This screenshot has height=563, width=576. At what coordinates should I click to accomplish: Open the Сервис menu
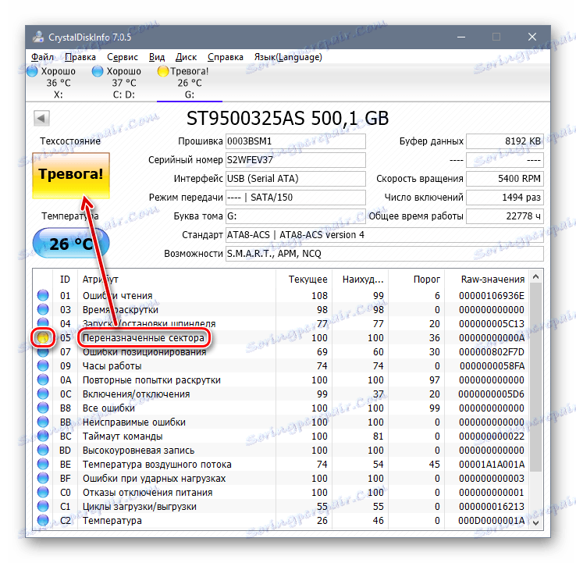tap(123, 57)
